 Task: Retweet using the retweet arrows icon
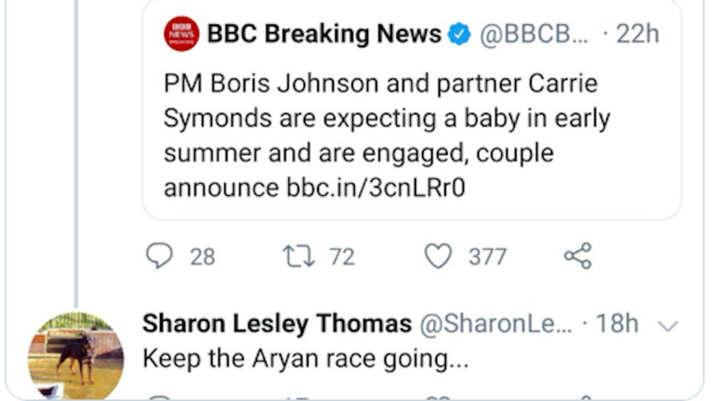point(299,256)
